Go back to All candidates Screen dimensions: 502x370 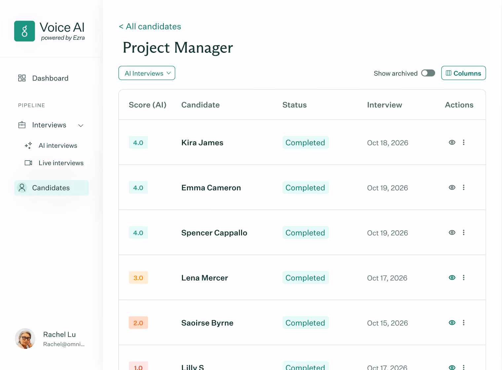[x=150, y=26]
